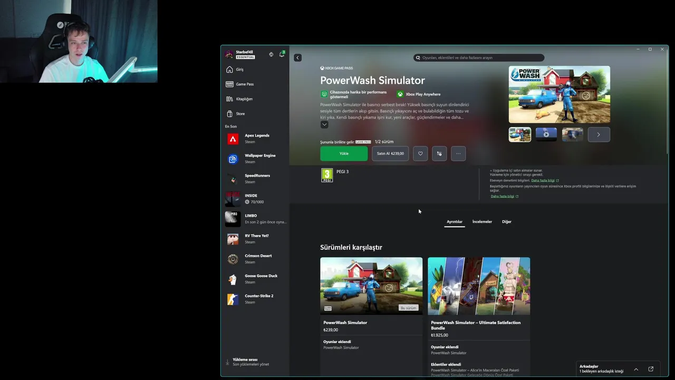
Task: Open Kitaplığım library in the sidebar
Action: (x=255, y=99)
